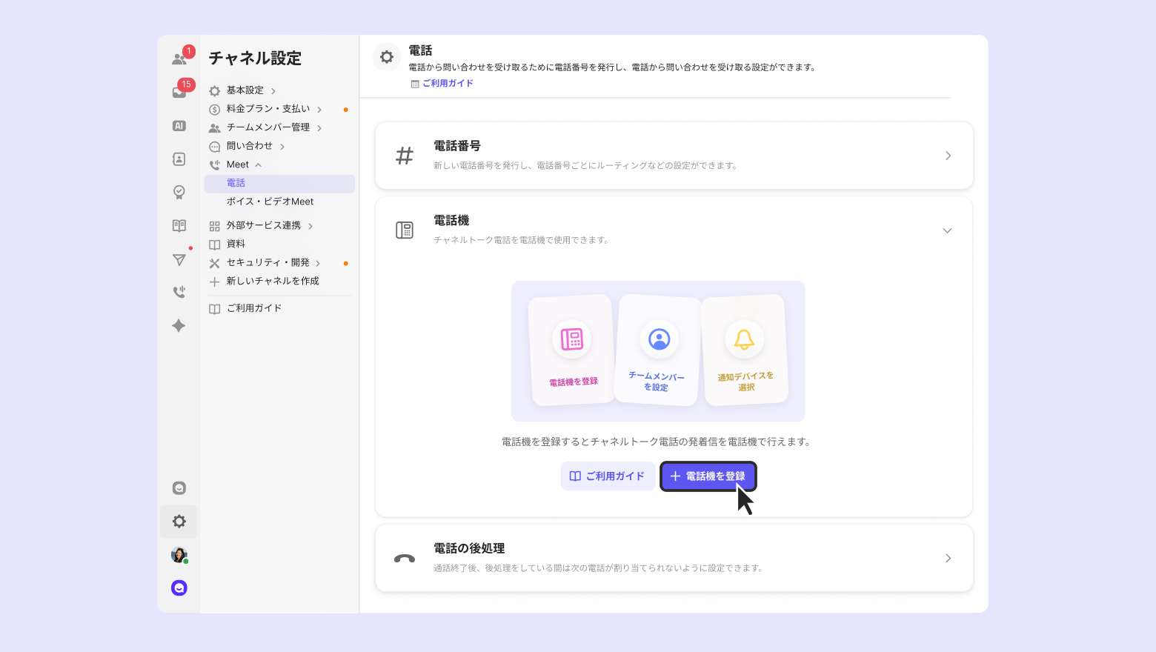Click the sparkle star icon in left rail
The width and height of the screenshot is (1156, 652).
179,326
